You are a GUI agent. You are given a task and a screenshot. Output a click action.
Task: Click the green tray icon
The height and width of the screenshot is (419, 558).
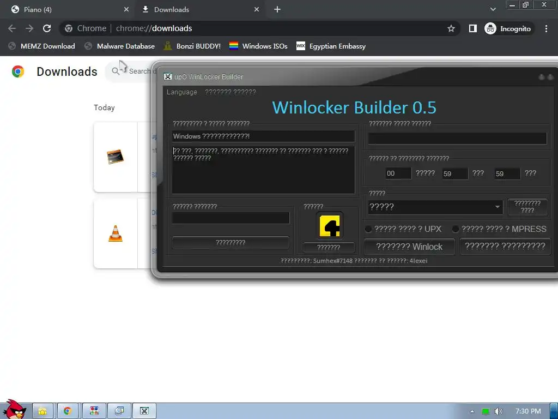pos(486,411)
